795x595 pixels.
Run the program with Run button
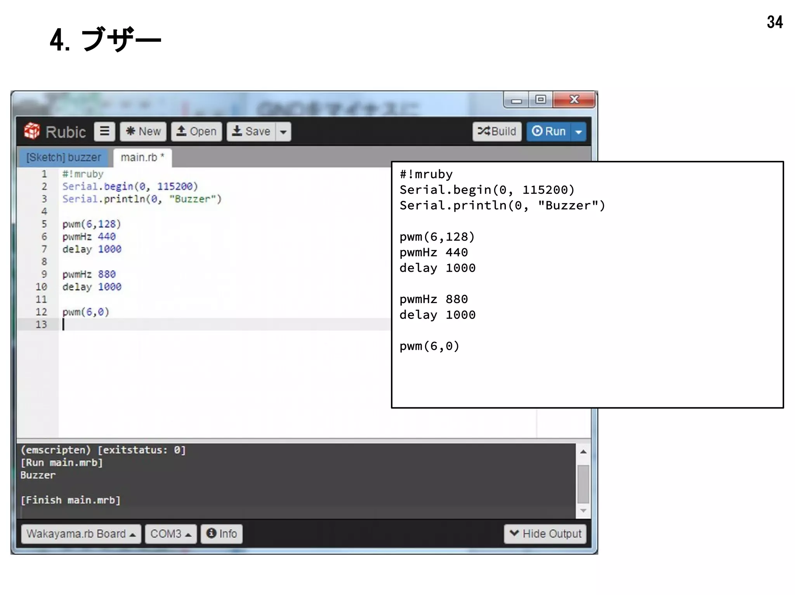[549, 131]
